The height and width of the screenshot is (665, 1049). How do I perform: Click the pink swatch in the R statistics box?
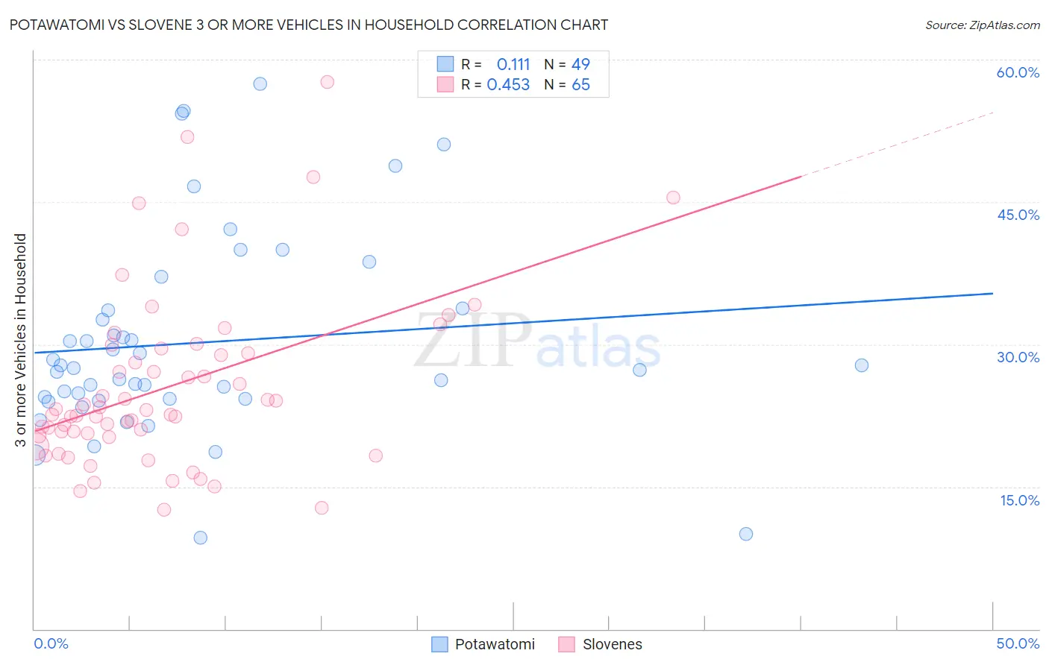(x=445, y=84)
